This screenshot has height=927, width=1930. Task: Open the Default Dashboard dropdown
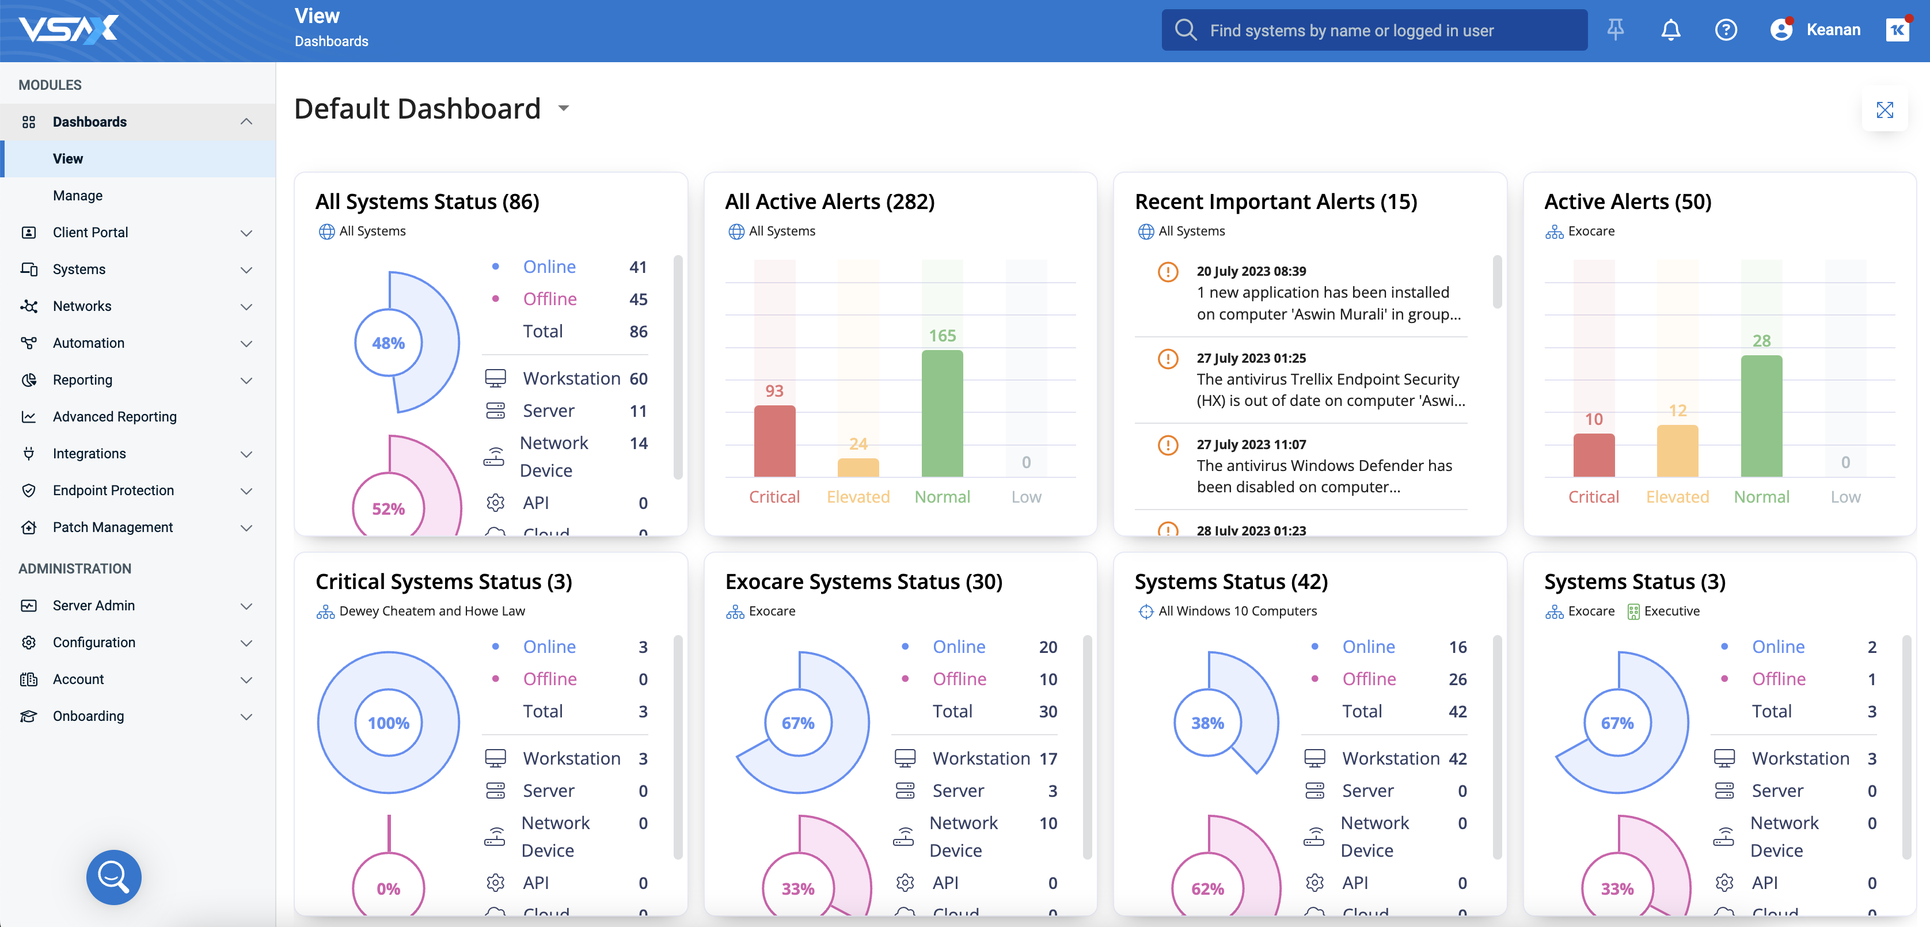tap(564, 109)
